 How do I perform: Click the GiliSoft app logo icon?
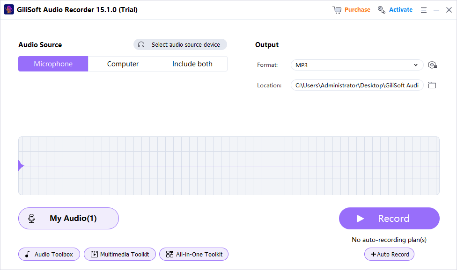(x=9, y=10)
